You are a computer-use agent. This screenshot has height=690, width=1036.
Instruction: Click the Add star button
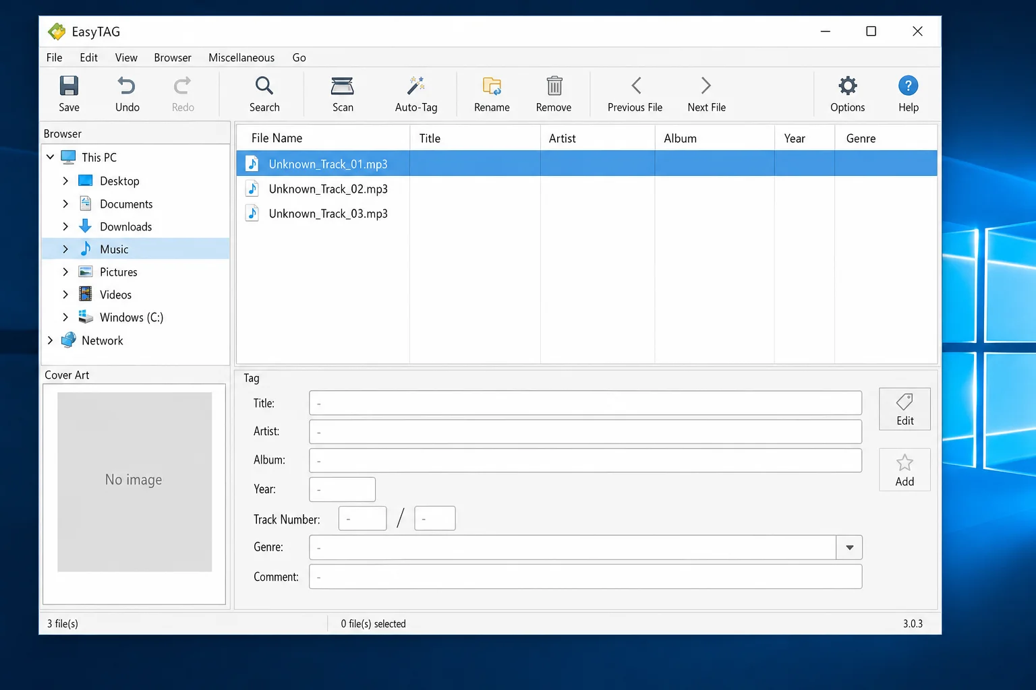click(x=904, y=470)
